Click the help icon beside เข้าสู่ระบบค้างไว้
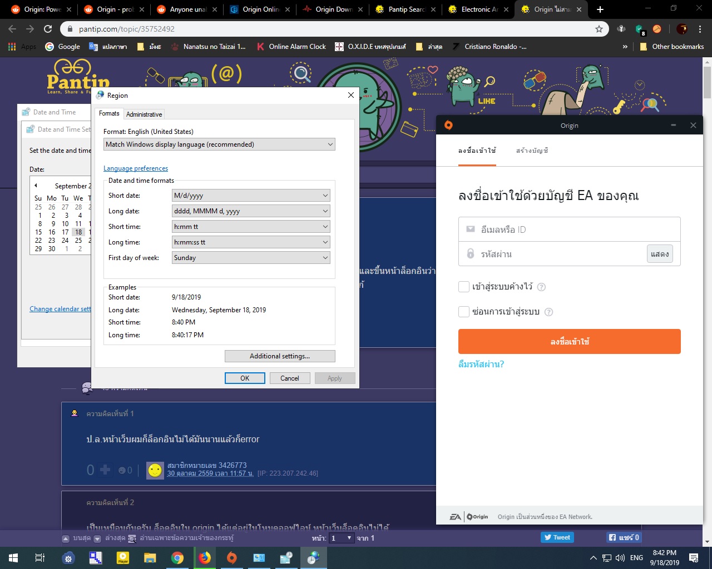The image size is (712, 569). [541, 287]
